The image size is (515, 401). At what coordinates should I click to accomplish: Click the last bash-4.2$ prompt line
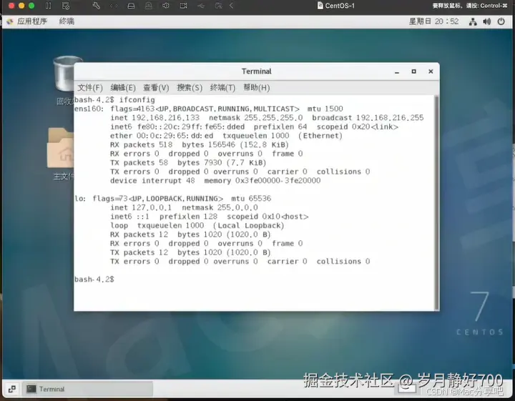[x=94, y=279]
